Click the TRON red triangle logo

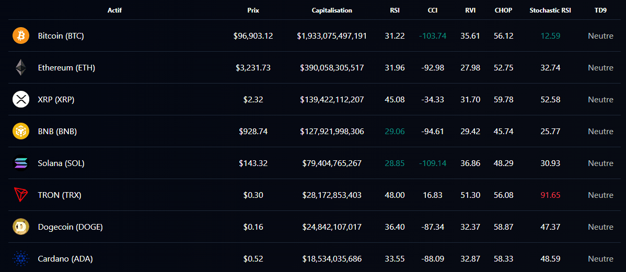21,195
